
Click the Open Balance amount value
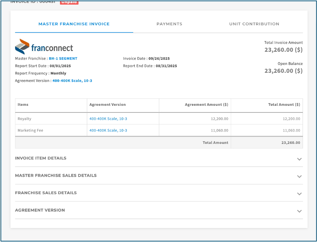283,71
